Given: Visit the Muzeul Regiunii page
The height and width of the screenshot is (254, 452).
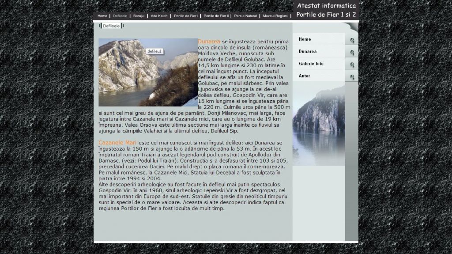Looking at the screenshot, I should point(275,16).
